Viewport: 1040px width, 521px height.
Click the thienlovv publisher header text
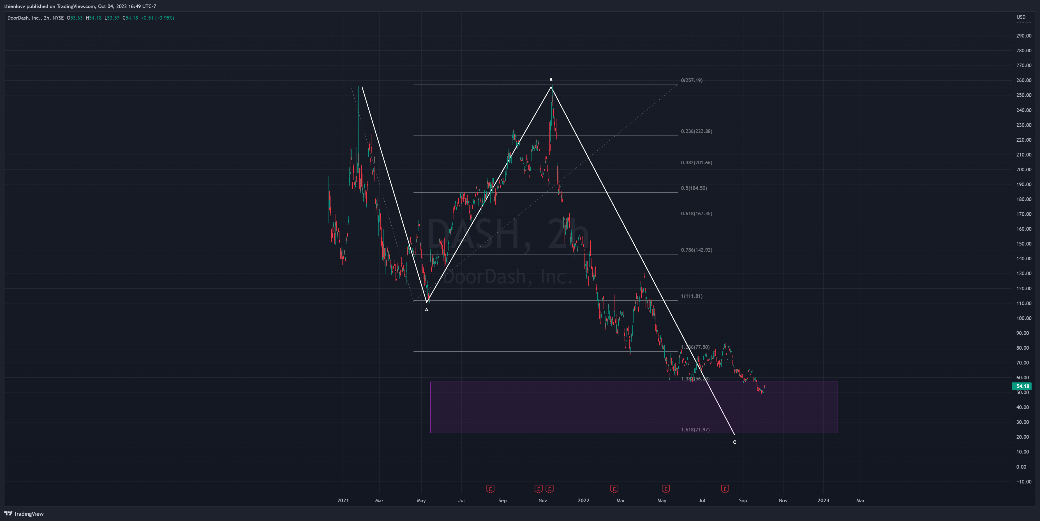click(x=80, y=6)
